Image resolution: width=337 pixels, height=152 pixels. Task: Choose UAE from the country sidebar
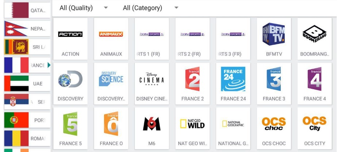pos(27,83)
